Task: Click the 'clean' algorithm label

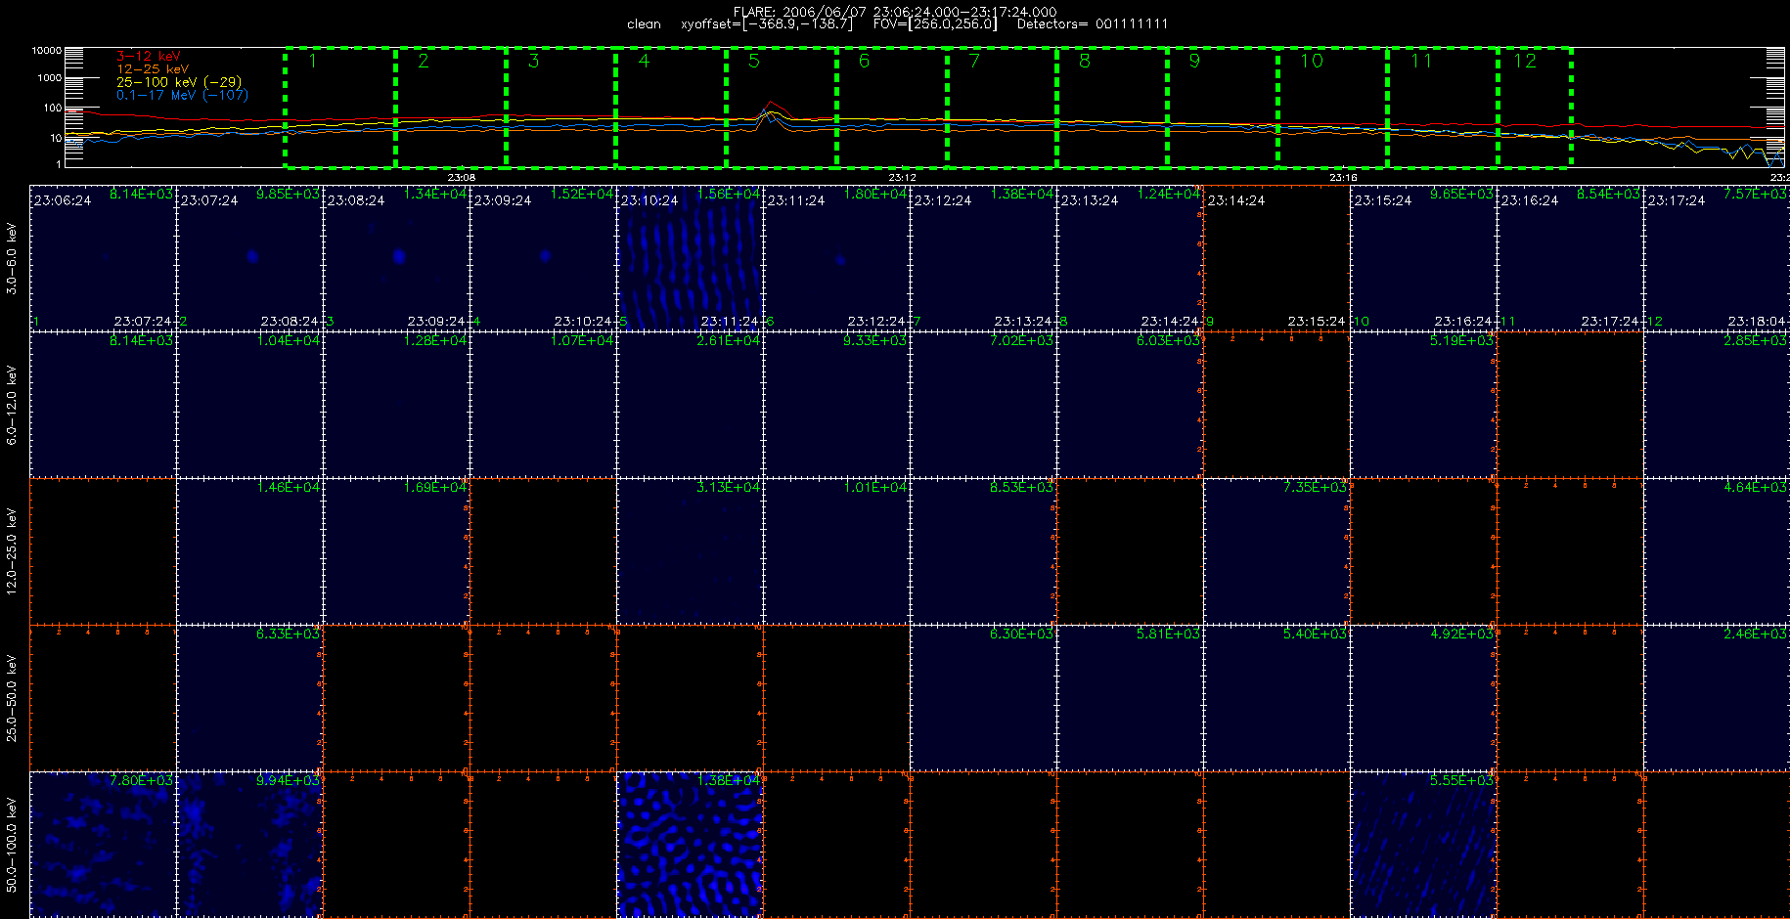Action: [x=644, y=24]
